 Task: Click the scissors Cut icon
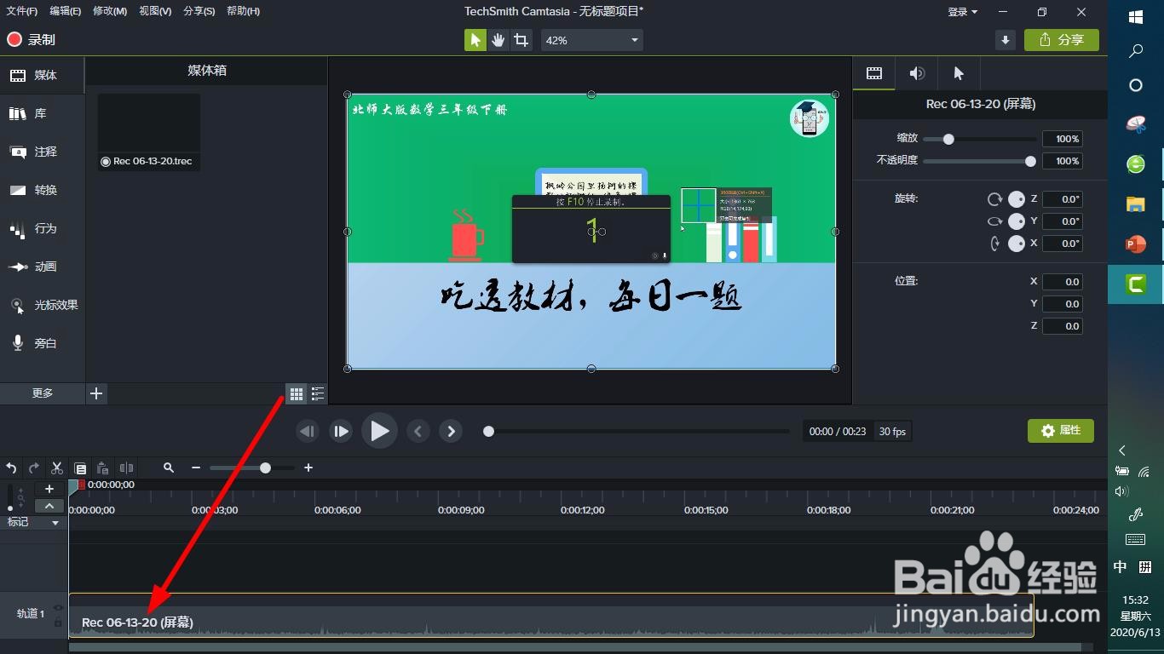click(57, 468)
